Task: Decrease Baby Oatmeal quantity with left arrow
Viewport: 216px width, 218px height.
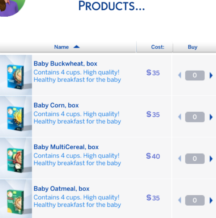Action: coord(179,200)
